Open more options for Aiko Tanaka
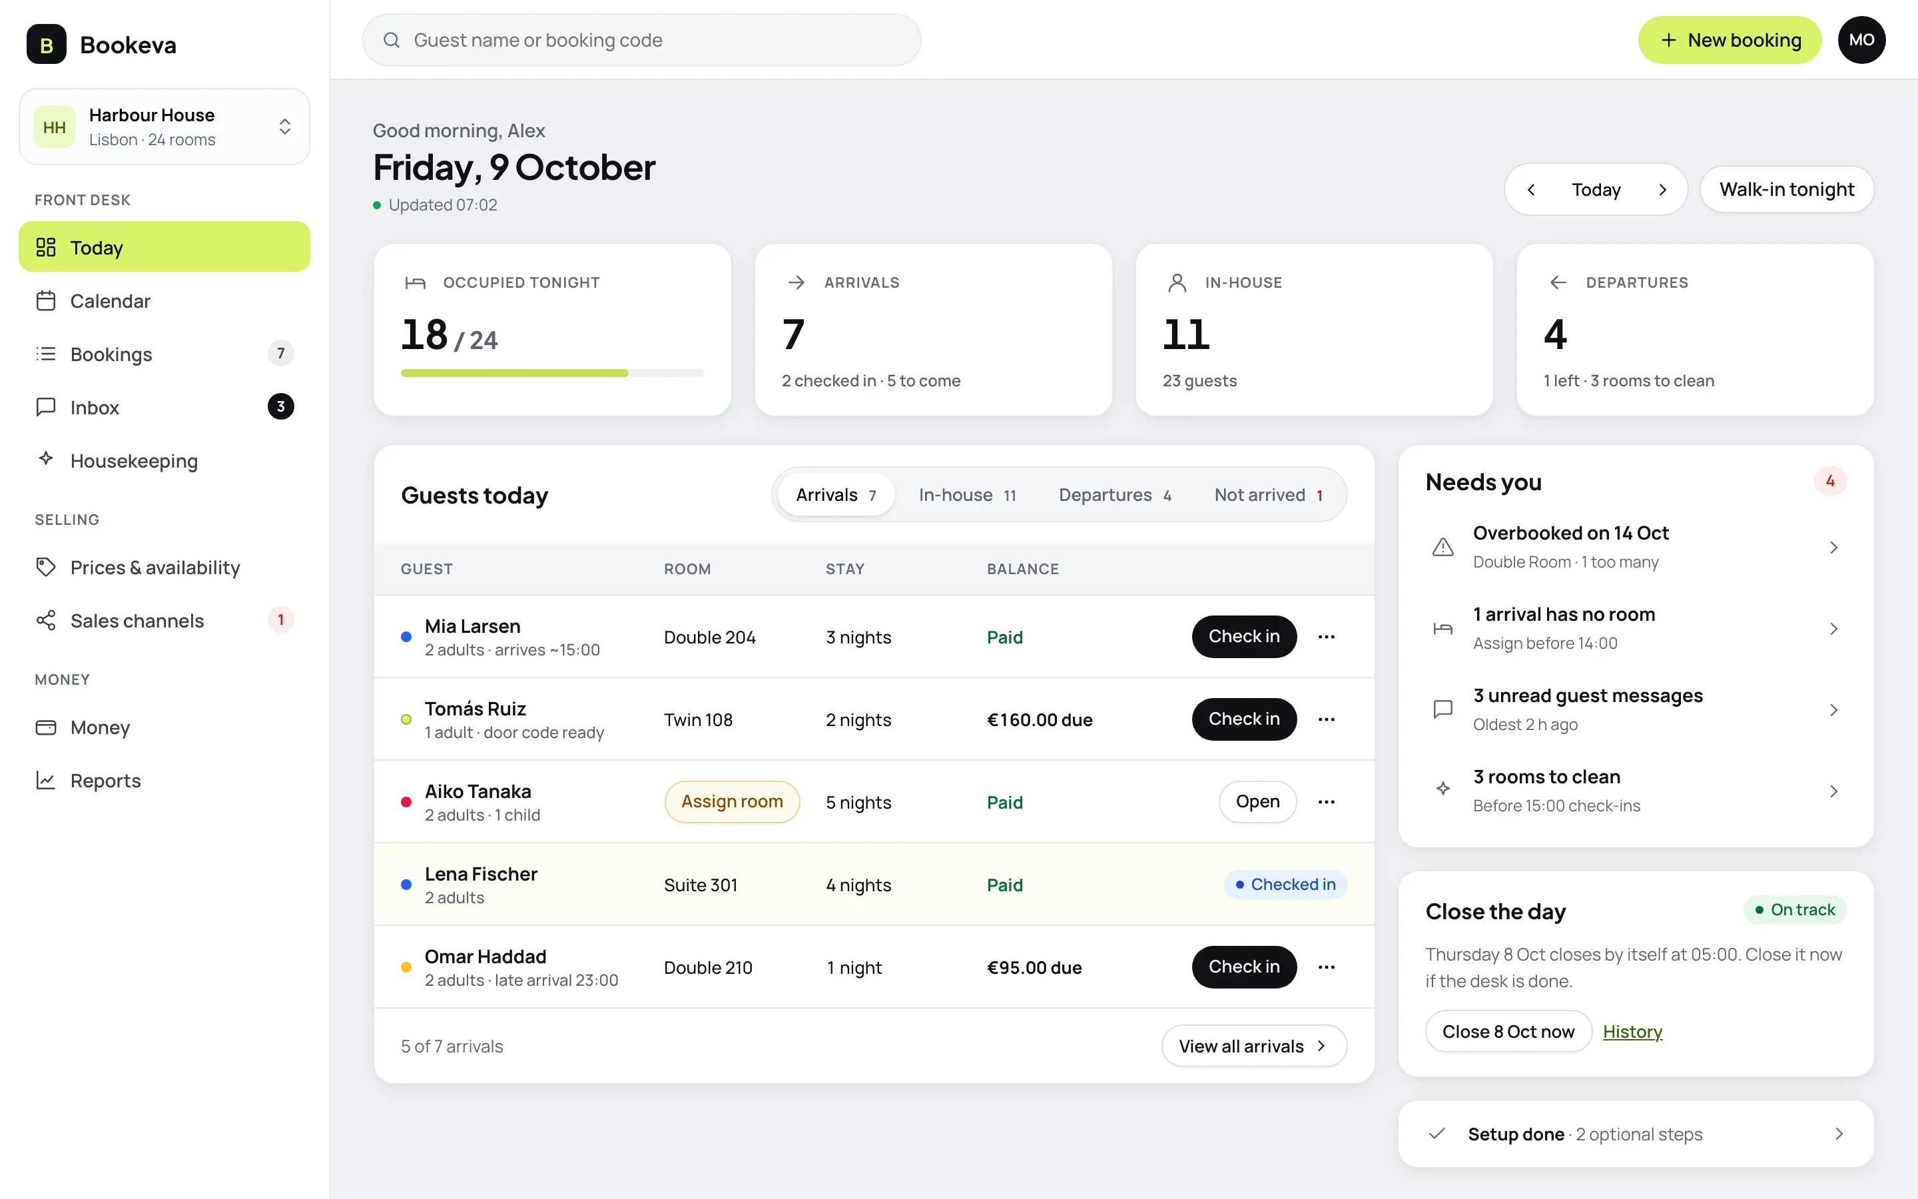This screenshot has height=1199, width=1918. pos(1326,802)
